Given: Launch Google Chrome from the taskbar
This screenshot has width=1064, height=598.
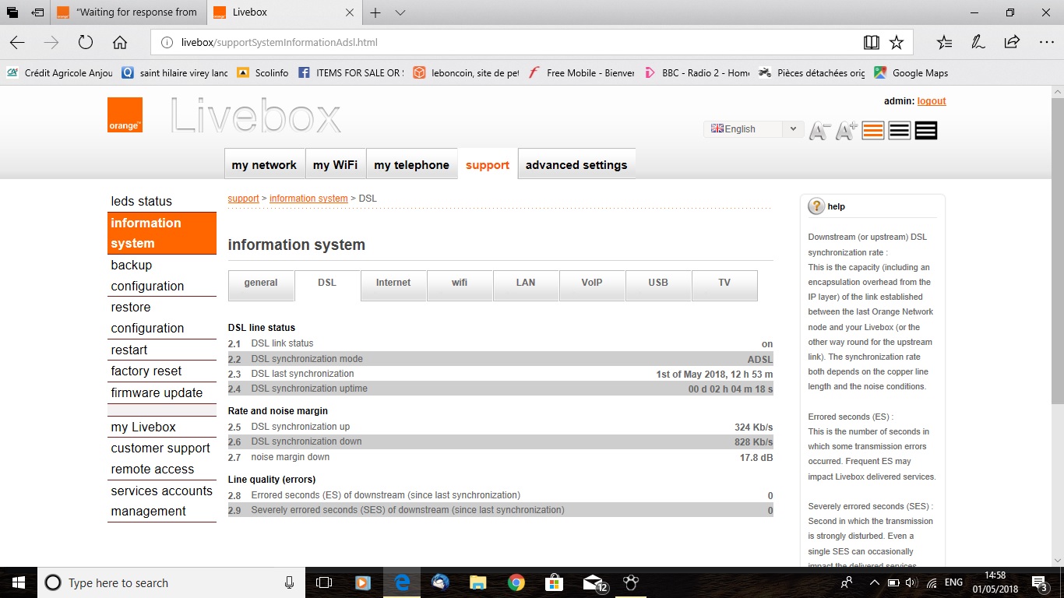Looking at the screenshot, I should point(516,582).
